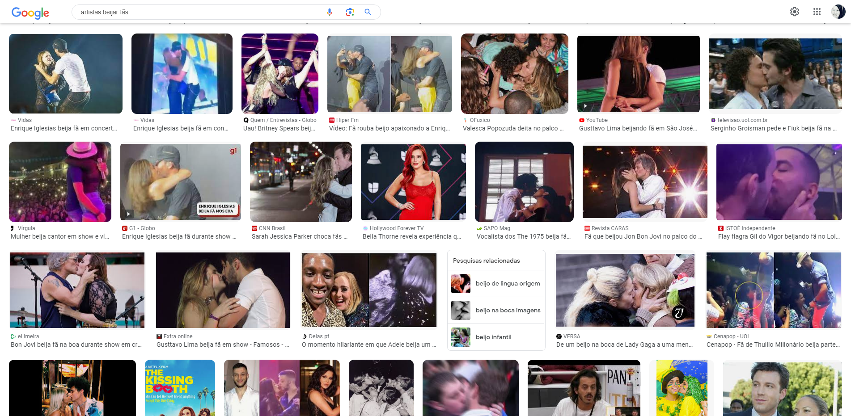
Task: Open the VERSA Lady Gaga image result
Action: 625,290
